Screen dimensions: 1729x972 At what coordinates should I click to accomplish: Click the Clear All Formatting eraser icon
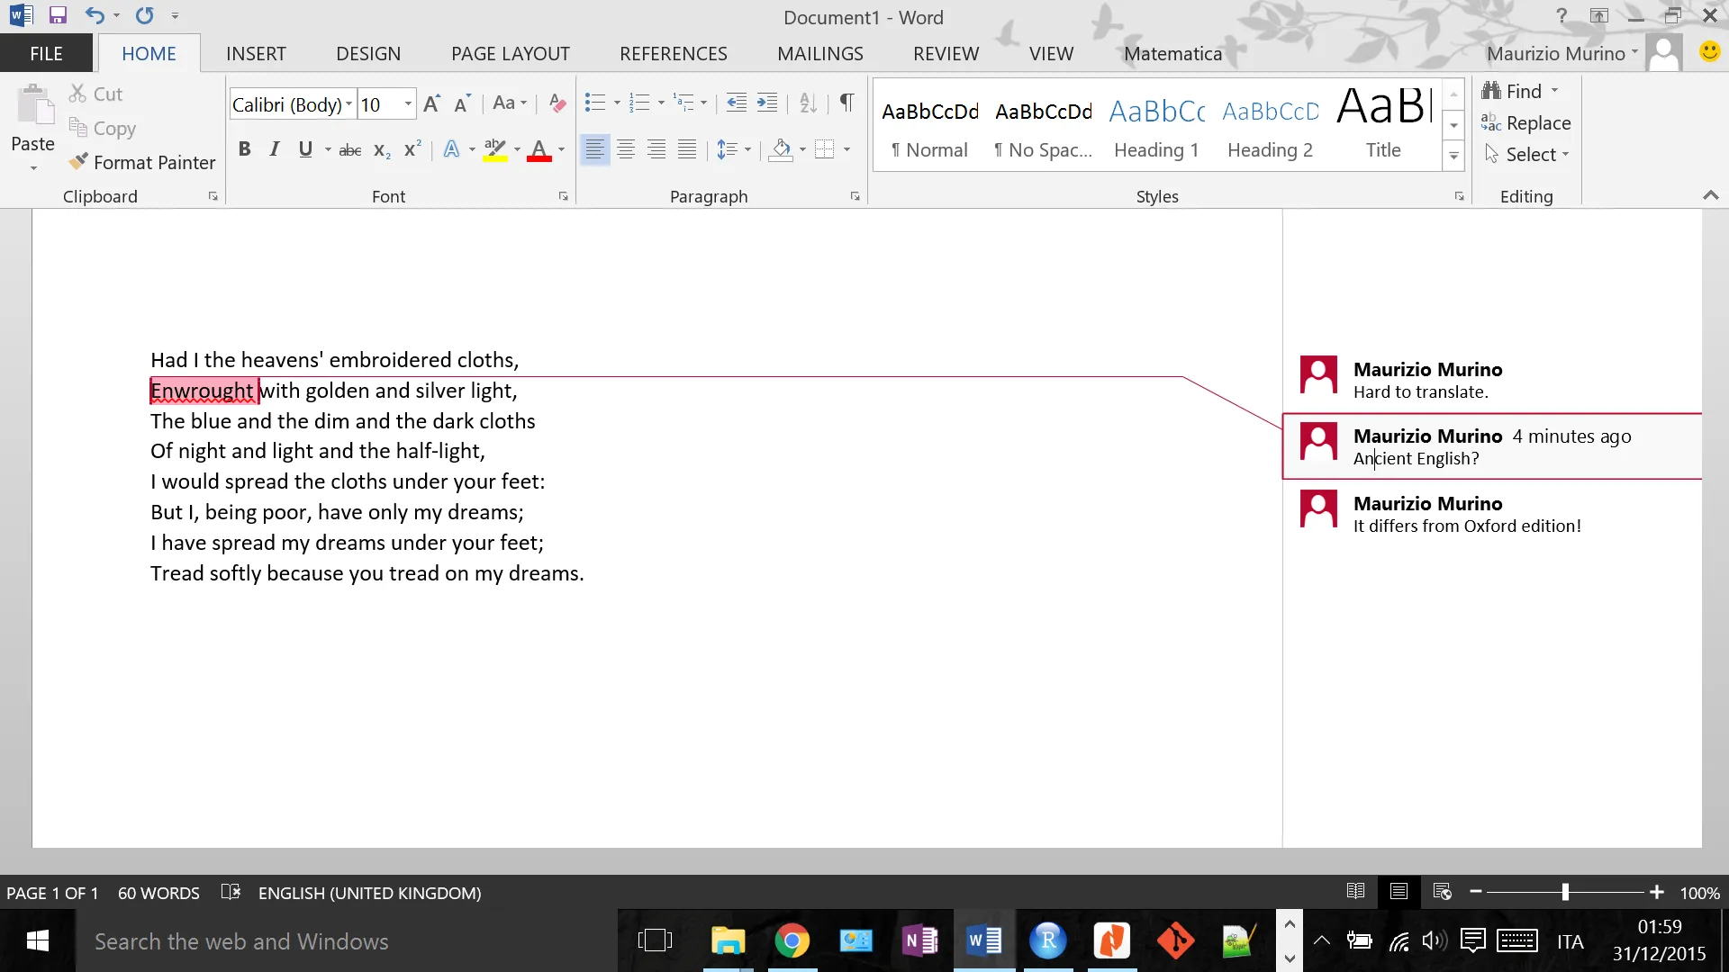click(x=557, y=103)
